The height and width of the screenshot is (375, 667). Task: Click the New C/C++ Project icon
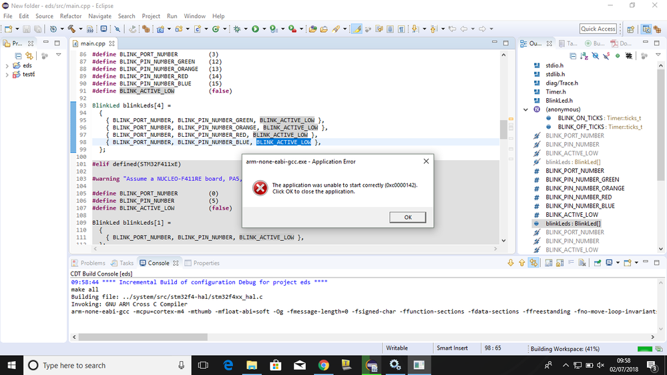[x=160, y=29]
